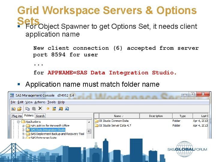Open the View menu
Screen dimensions: 216x162
(29, 102)
